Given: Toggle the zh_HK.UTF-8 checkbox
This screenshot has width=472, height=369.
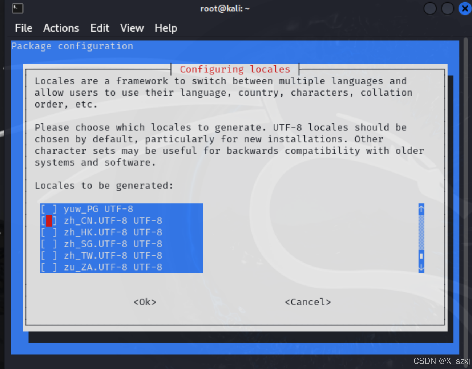Looking at the screenshot, I should (49, 232).
